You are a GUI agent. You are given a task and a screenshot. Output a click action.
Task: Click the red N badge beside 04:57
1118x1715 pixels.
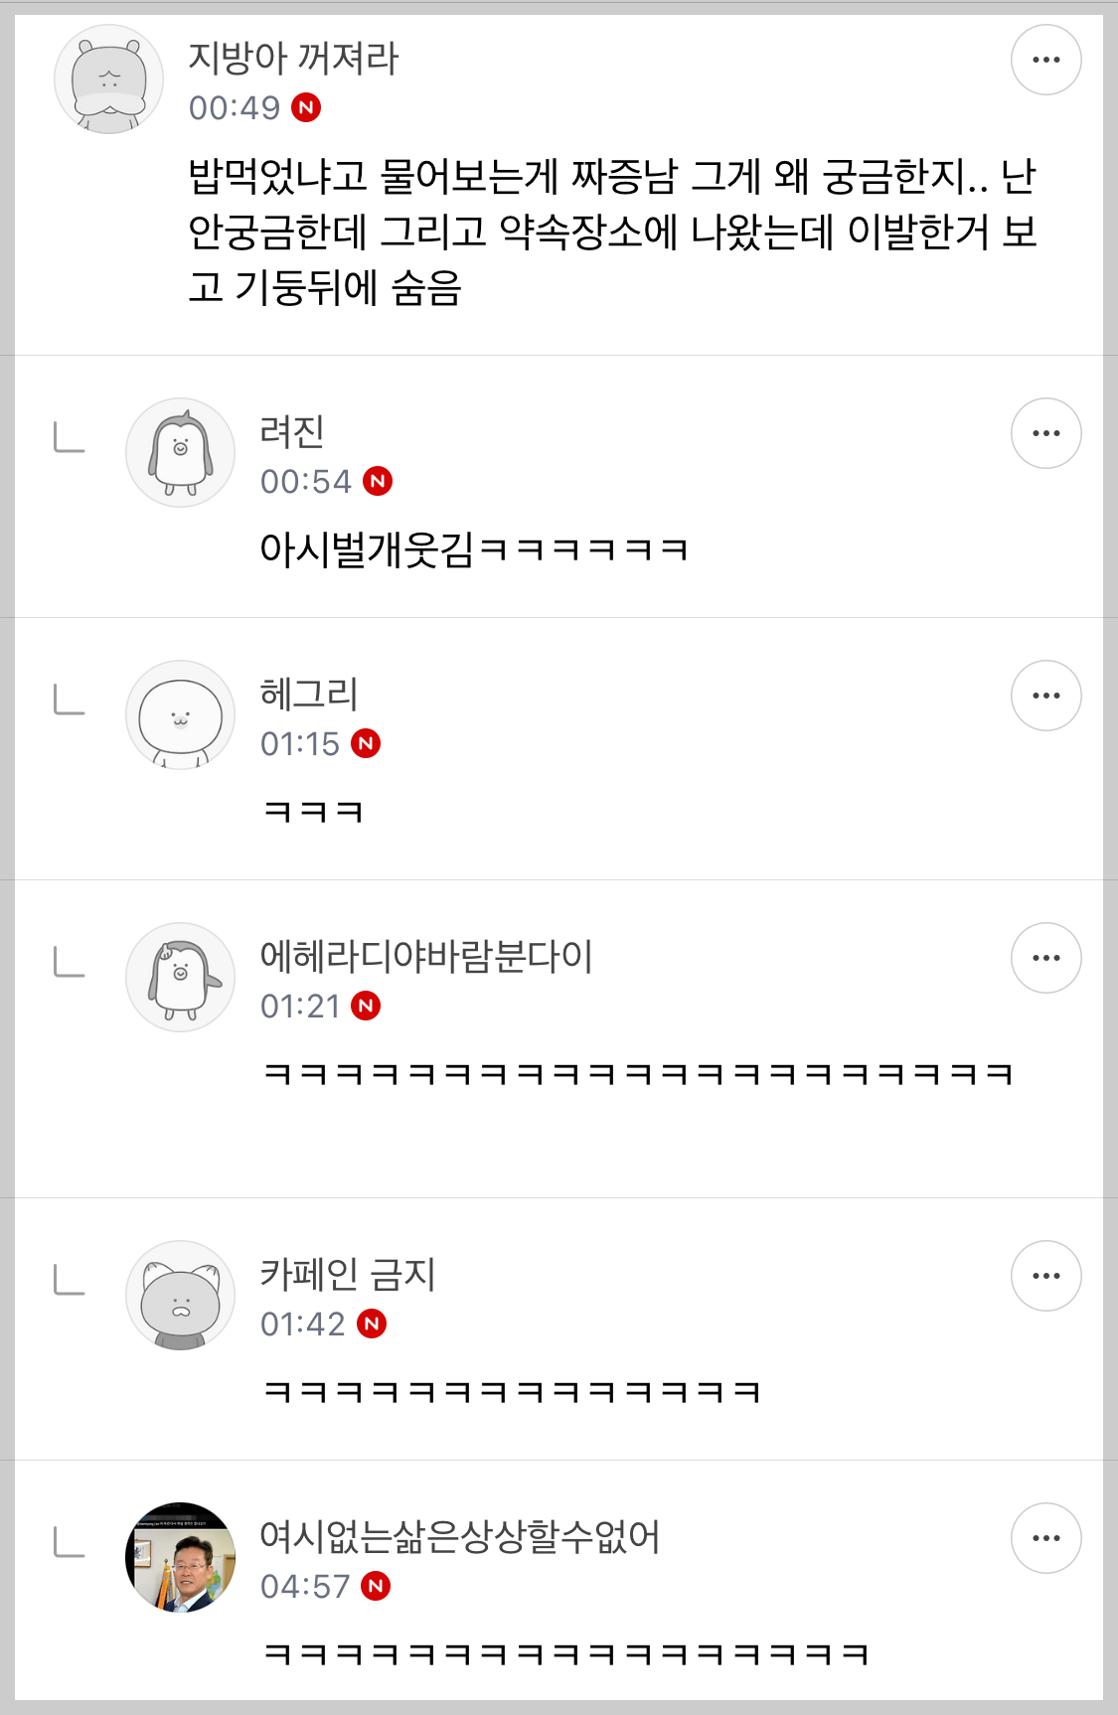click(x=376, y=1586)
